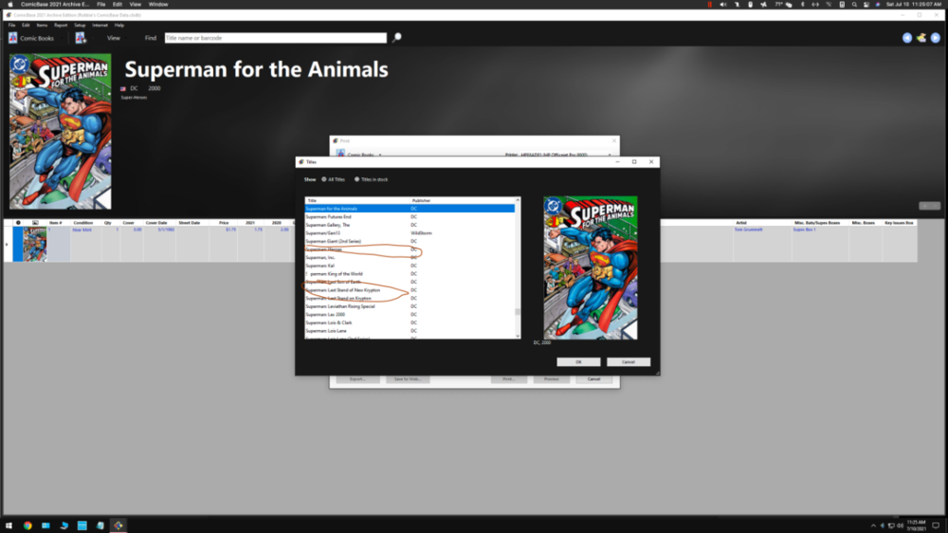Image resolution: width=948 pixels, height=533 pixels.
Task: Click OK in the Titles dialog
Action: 578,361
